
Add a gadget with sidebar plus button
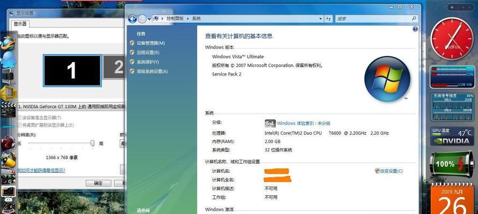tap(452, 7)
